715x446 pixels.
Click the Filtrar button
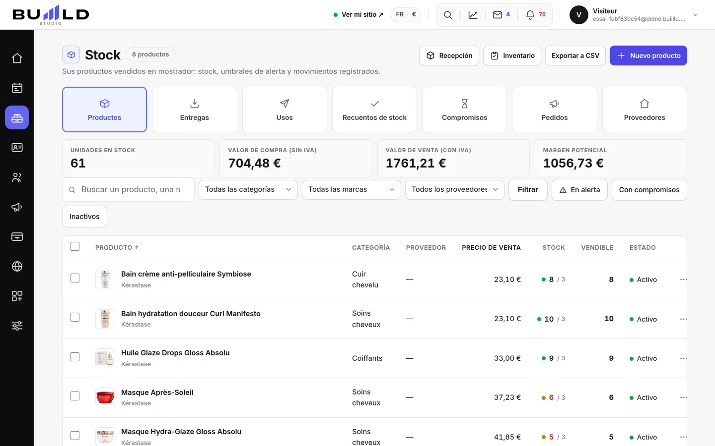pyautogui.click(x=528, y=190)
